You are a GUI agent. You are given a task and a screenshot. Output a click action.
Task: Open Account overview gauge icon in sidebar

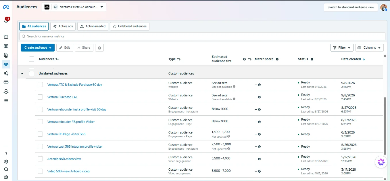[6, 37]
